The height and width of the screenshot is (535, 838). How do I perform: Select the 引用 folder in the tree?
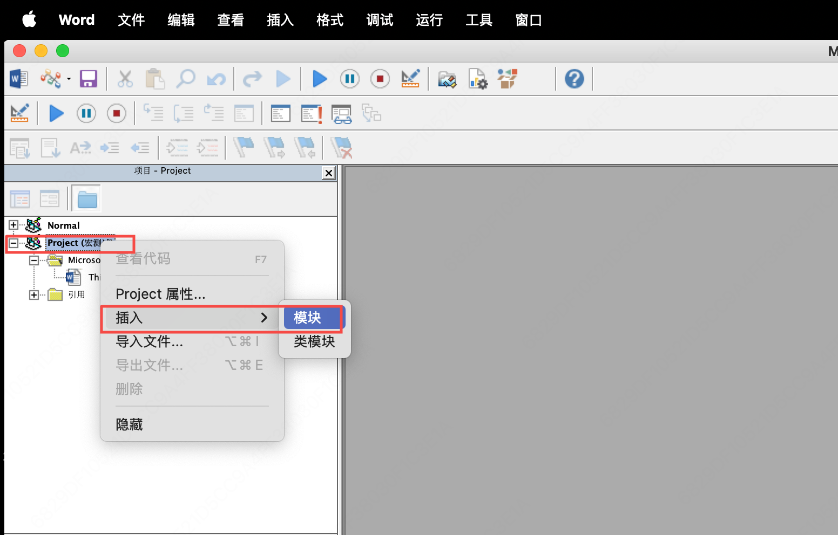(x=76, y=294)
